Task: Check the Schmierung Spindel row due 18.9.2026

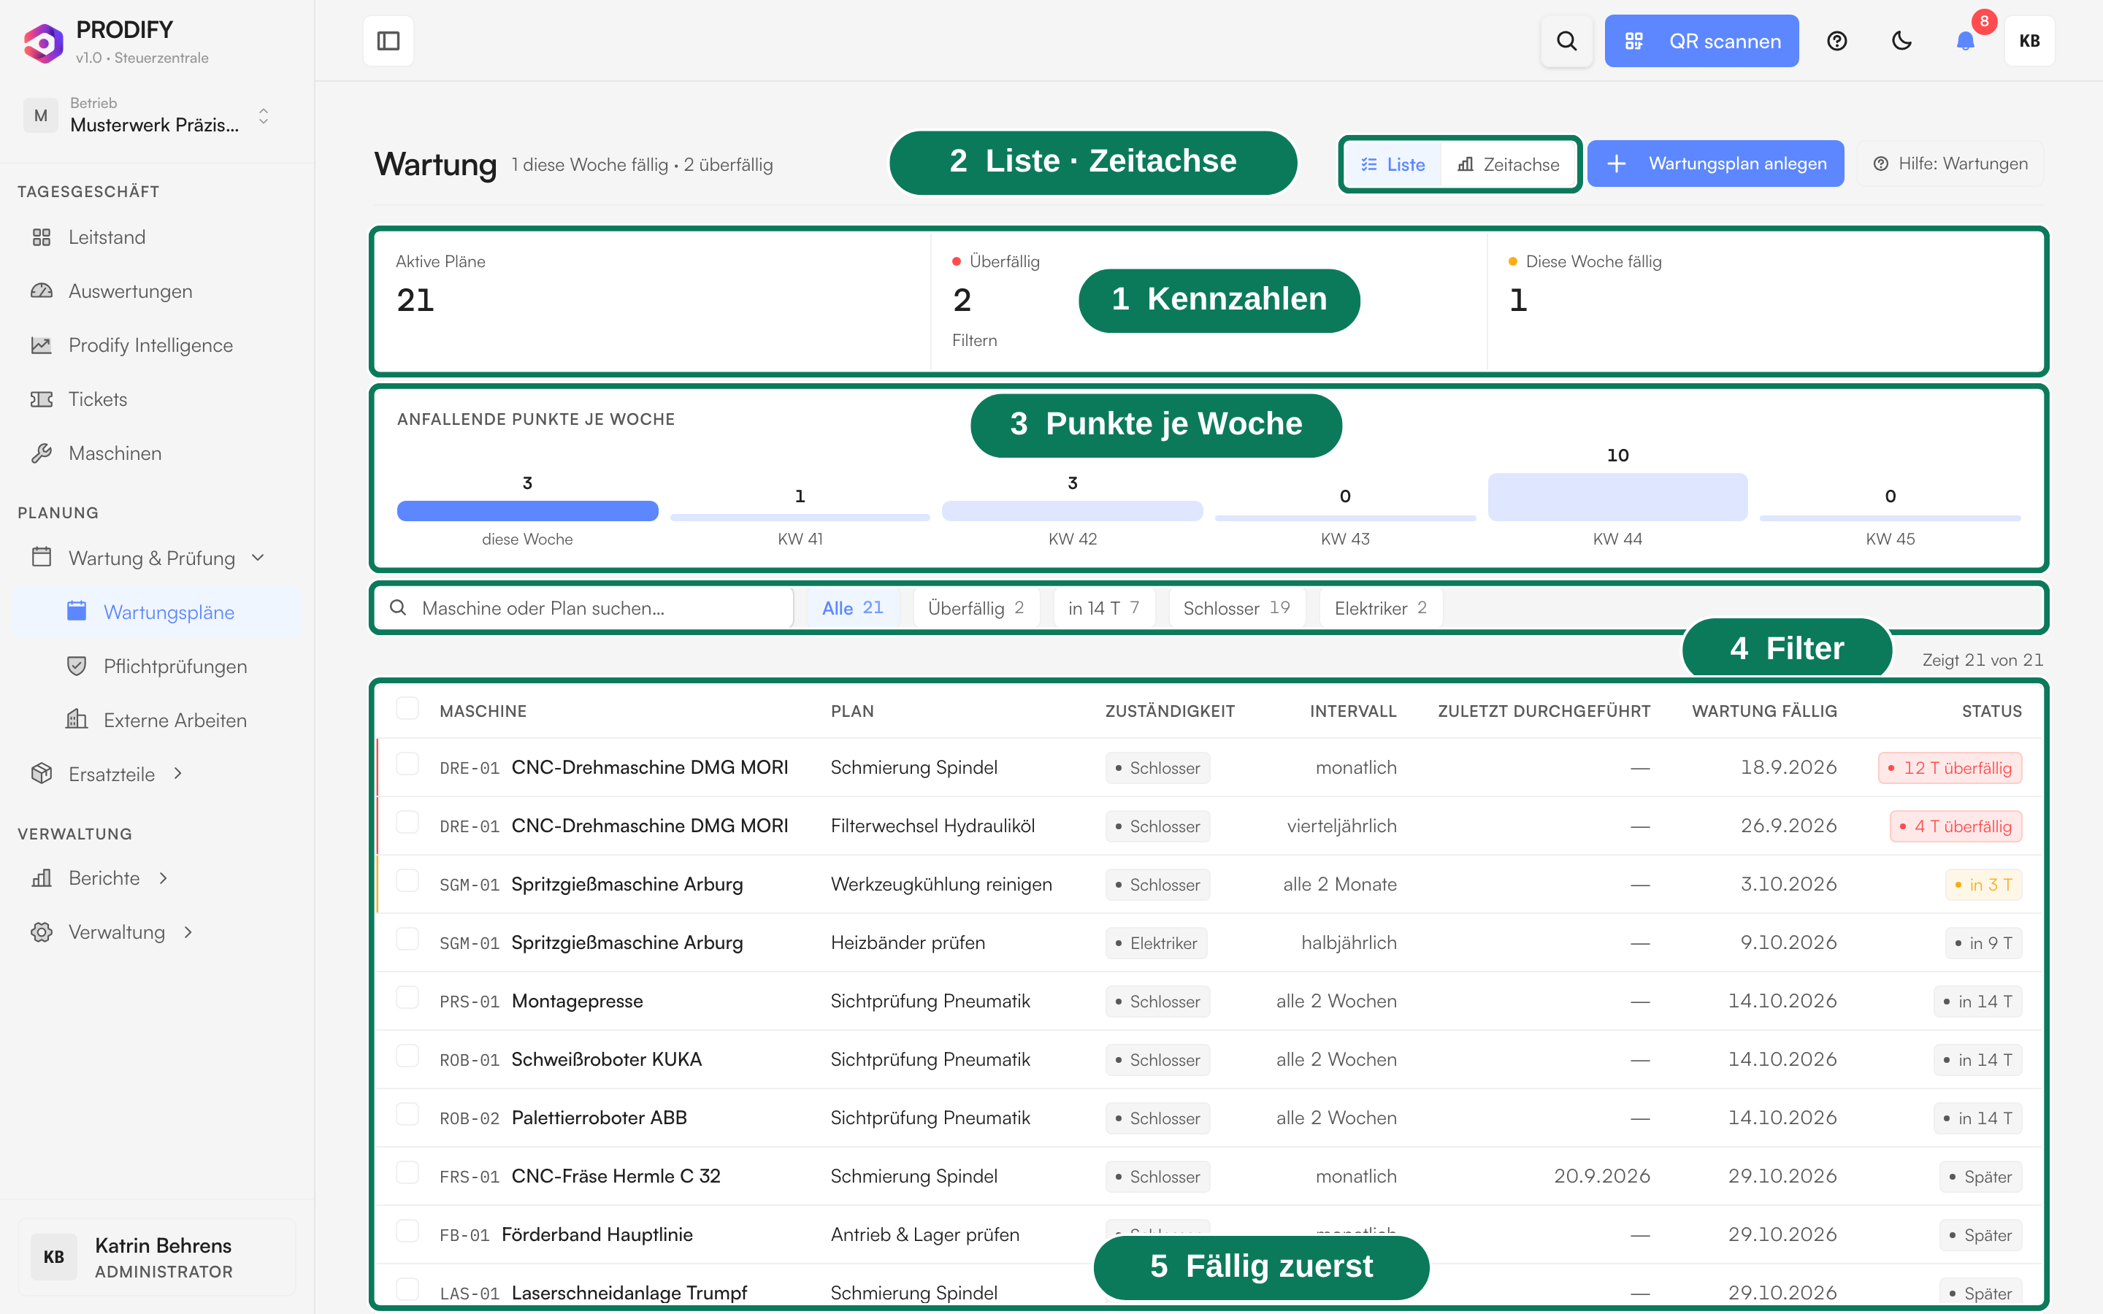Action: 407,765
